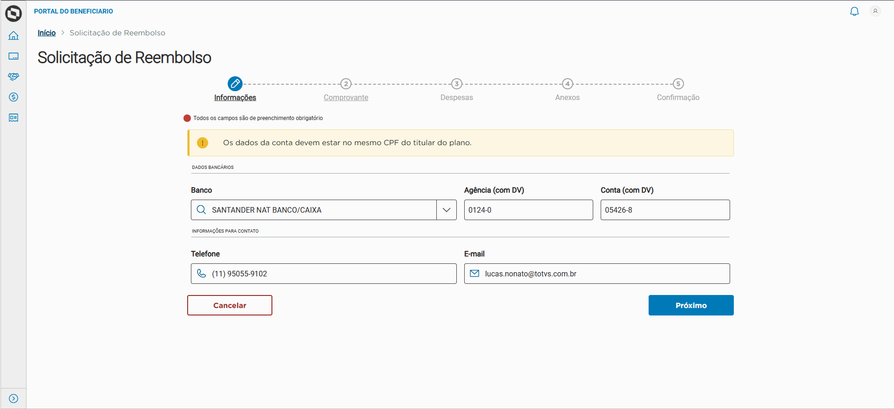The image size is (894, 409).
Task: Go to the Comprovante step
Action: pos(346,97)
